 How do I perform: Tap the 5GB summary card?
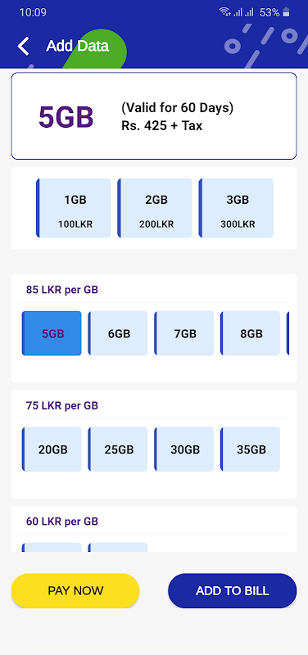coord(154,116)
